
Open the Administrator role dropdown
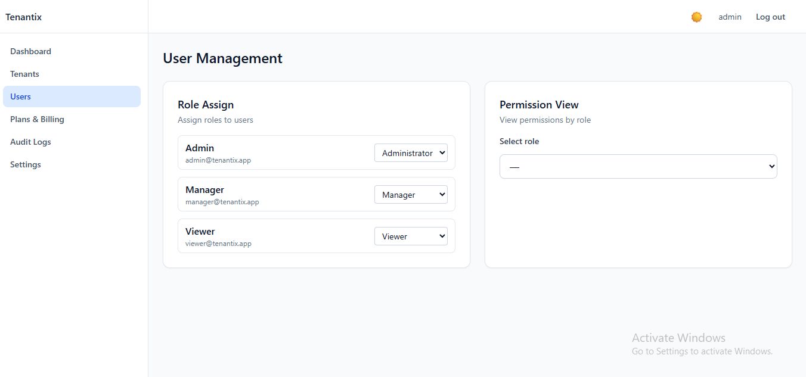point(411,153)
